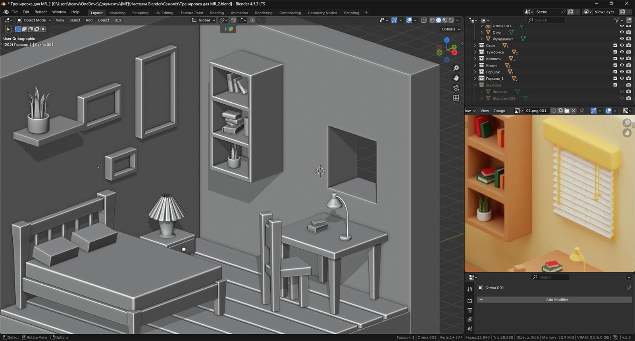Image resolution: width=635 pixels, height=341 pixels.
Task: Switch to the Sculpting workspace tab
Action: [x=140, y=13]
